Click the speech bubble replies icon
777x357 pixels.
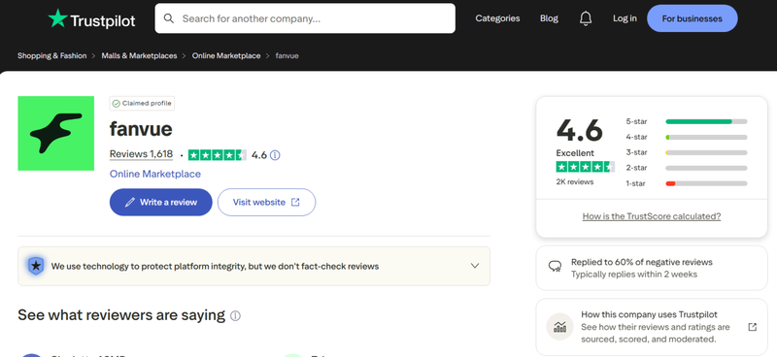[x=555, y=267]
